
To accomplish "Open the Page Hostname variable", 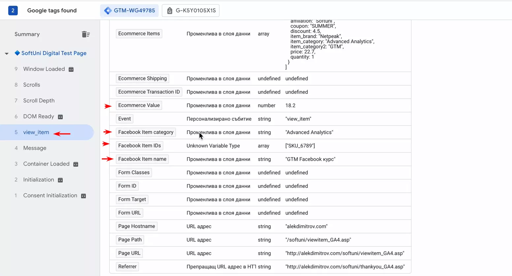I will coord(137,226).
